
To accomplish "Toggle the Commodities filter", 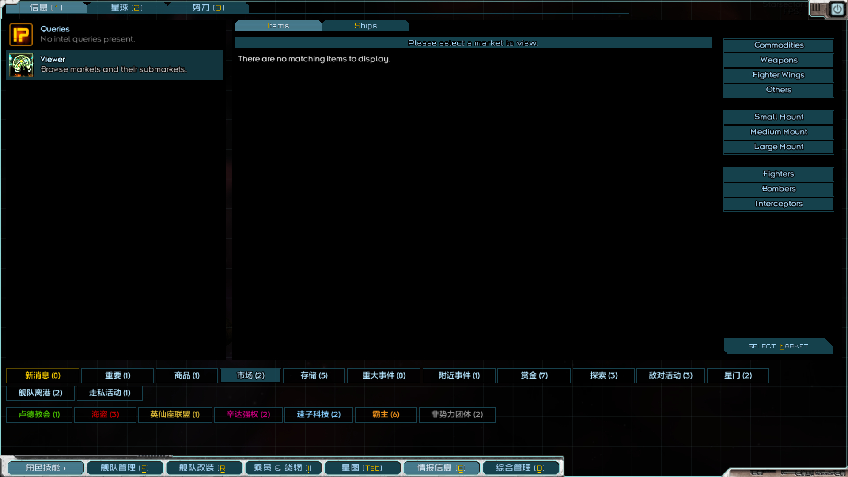I will (x=778, y=45).
